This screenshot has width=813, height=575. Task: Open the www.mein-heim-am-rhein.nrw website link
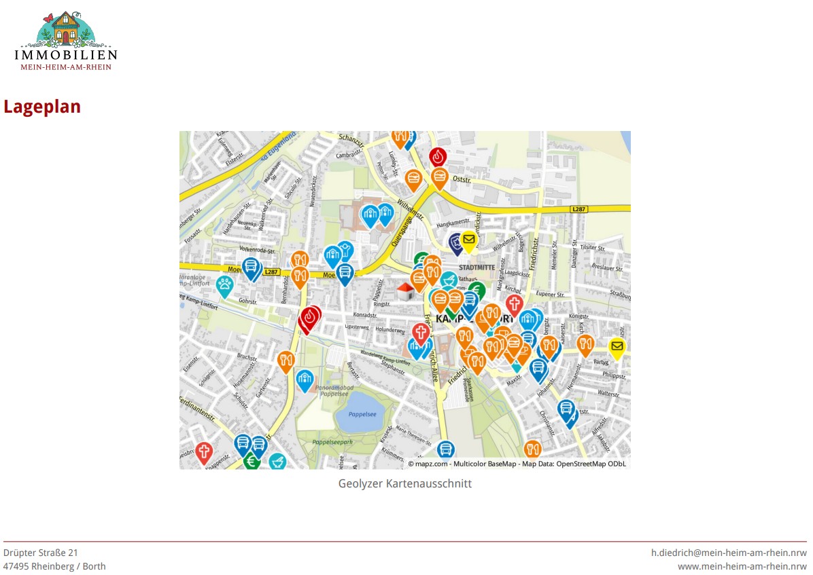742,566
